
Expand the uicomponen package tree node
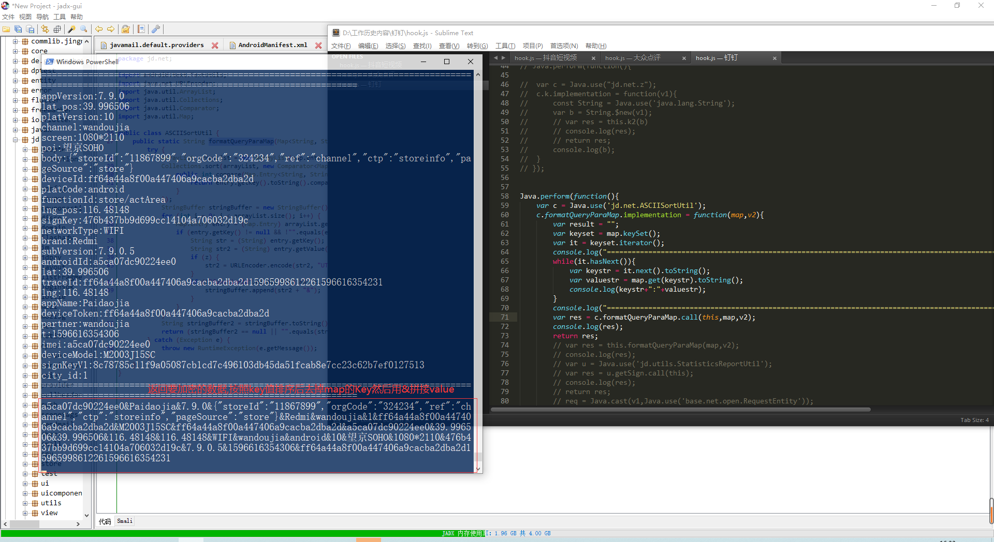pos(25,493)
